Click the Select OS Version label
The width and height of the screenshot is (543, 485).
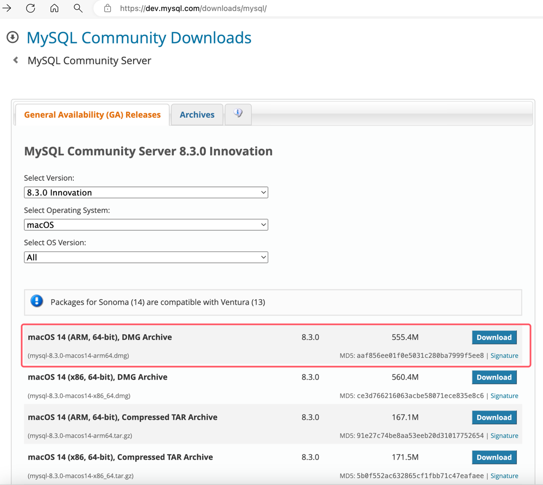[55, 242]
